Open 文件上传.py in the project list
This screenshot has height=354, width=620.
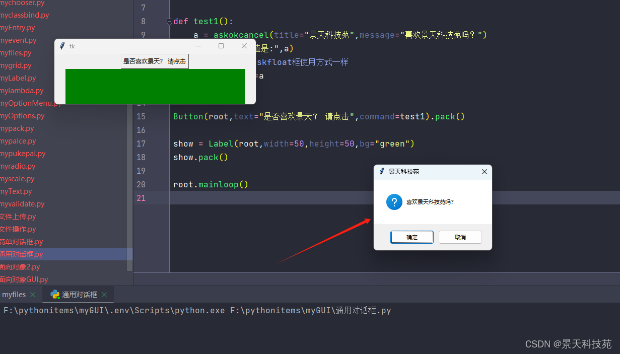pos(18,217)
